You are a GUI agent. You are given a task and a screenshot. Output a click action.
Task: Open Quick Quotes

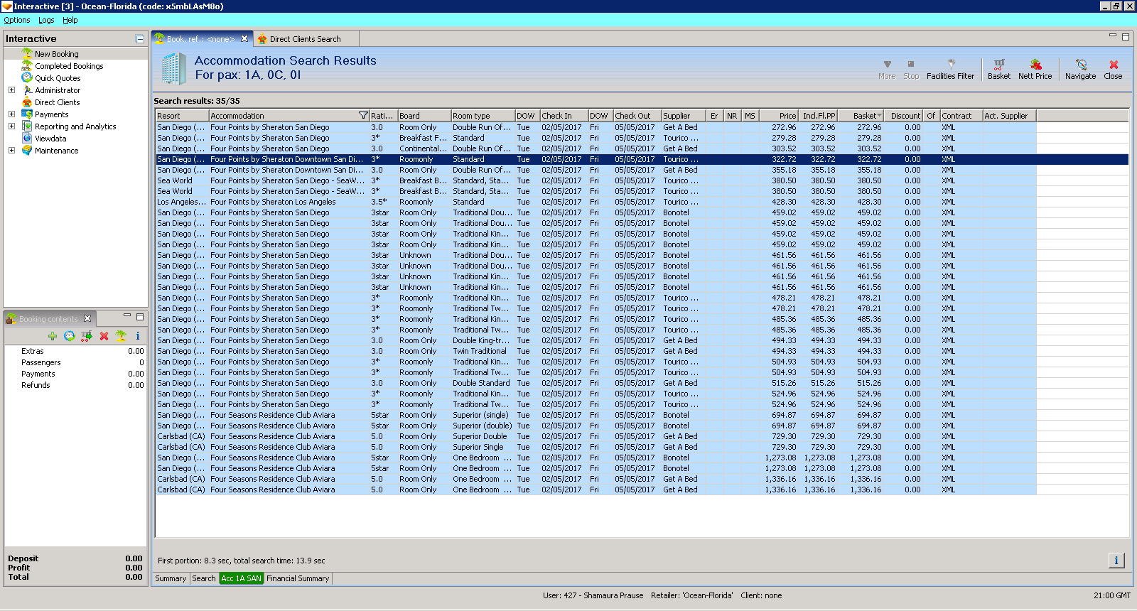(58, 78)
